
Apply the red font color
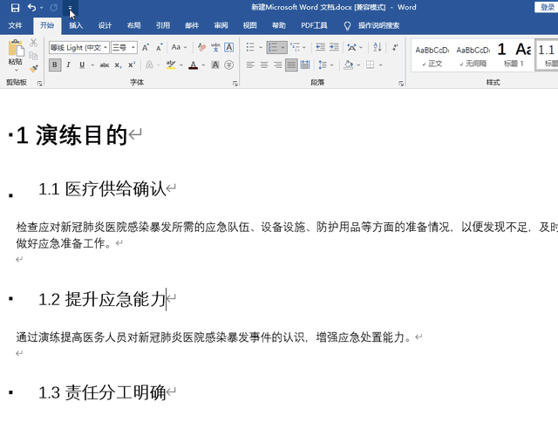(x=194, y=65)
